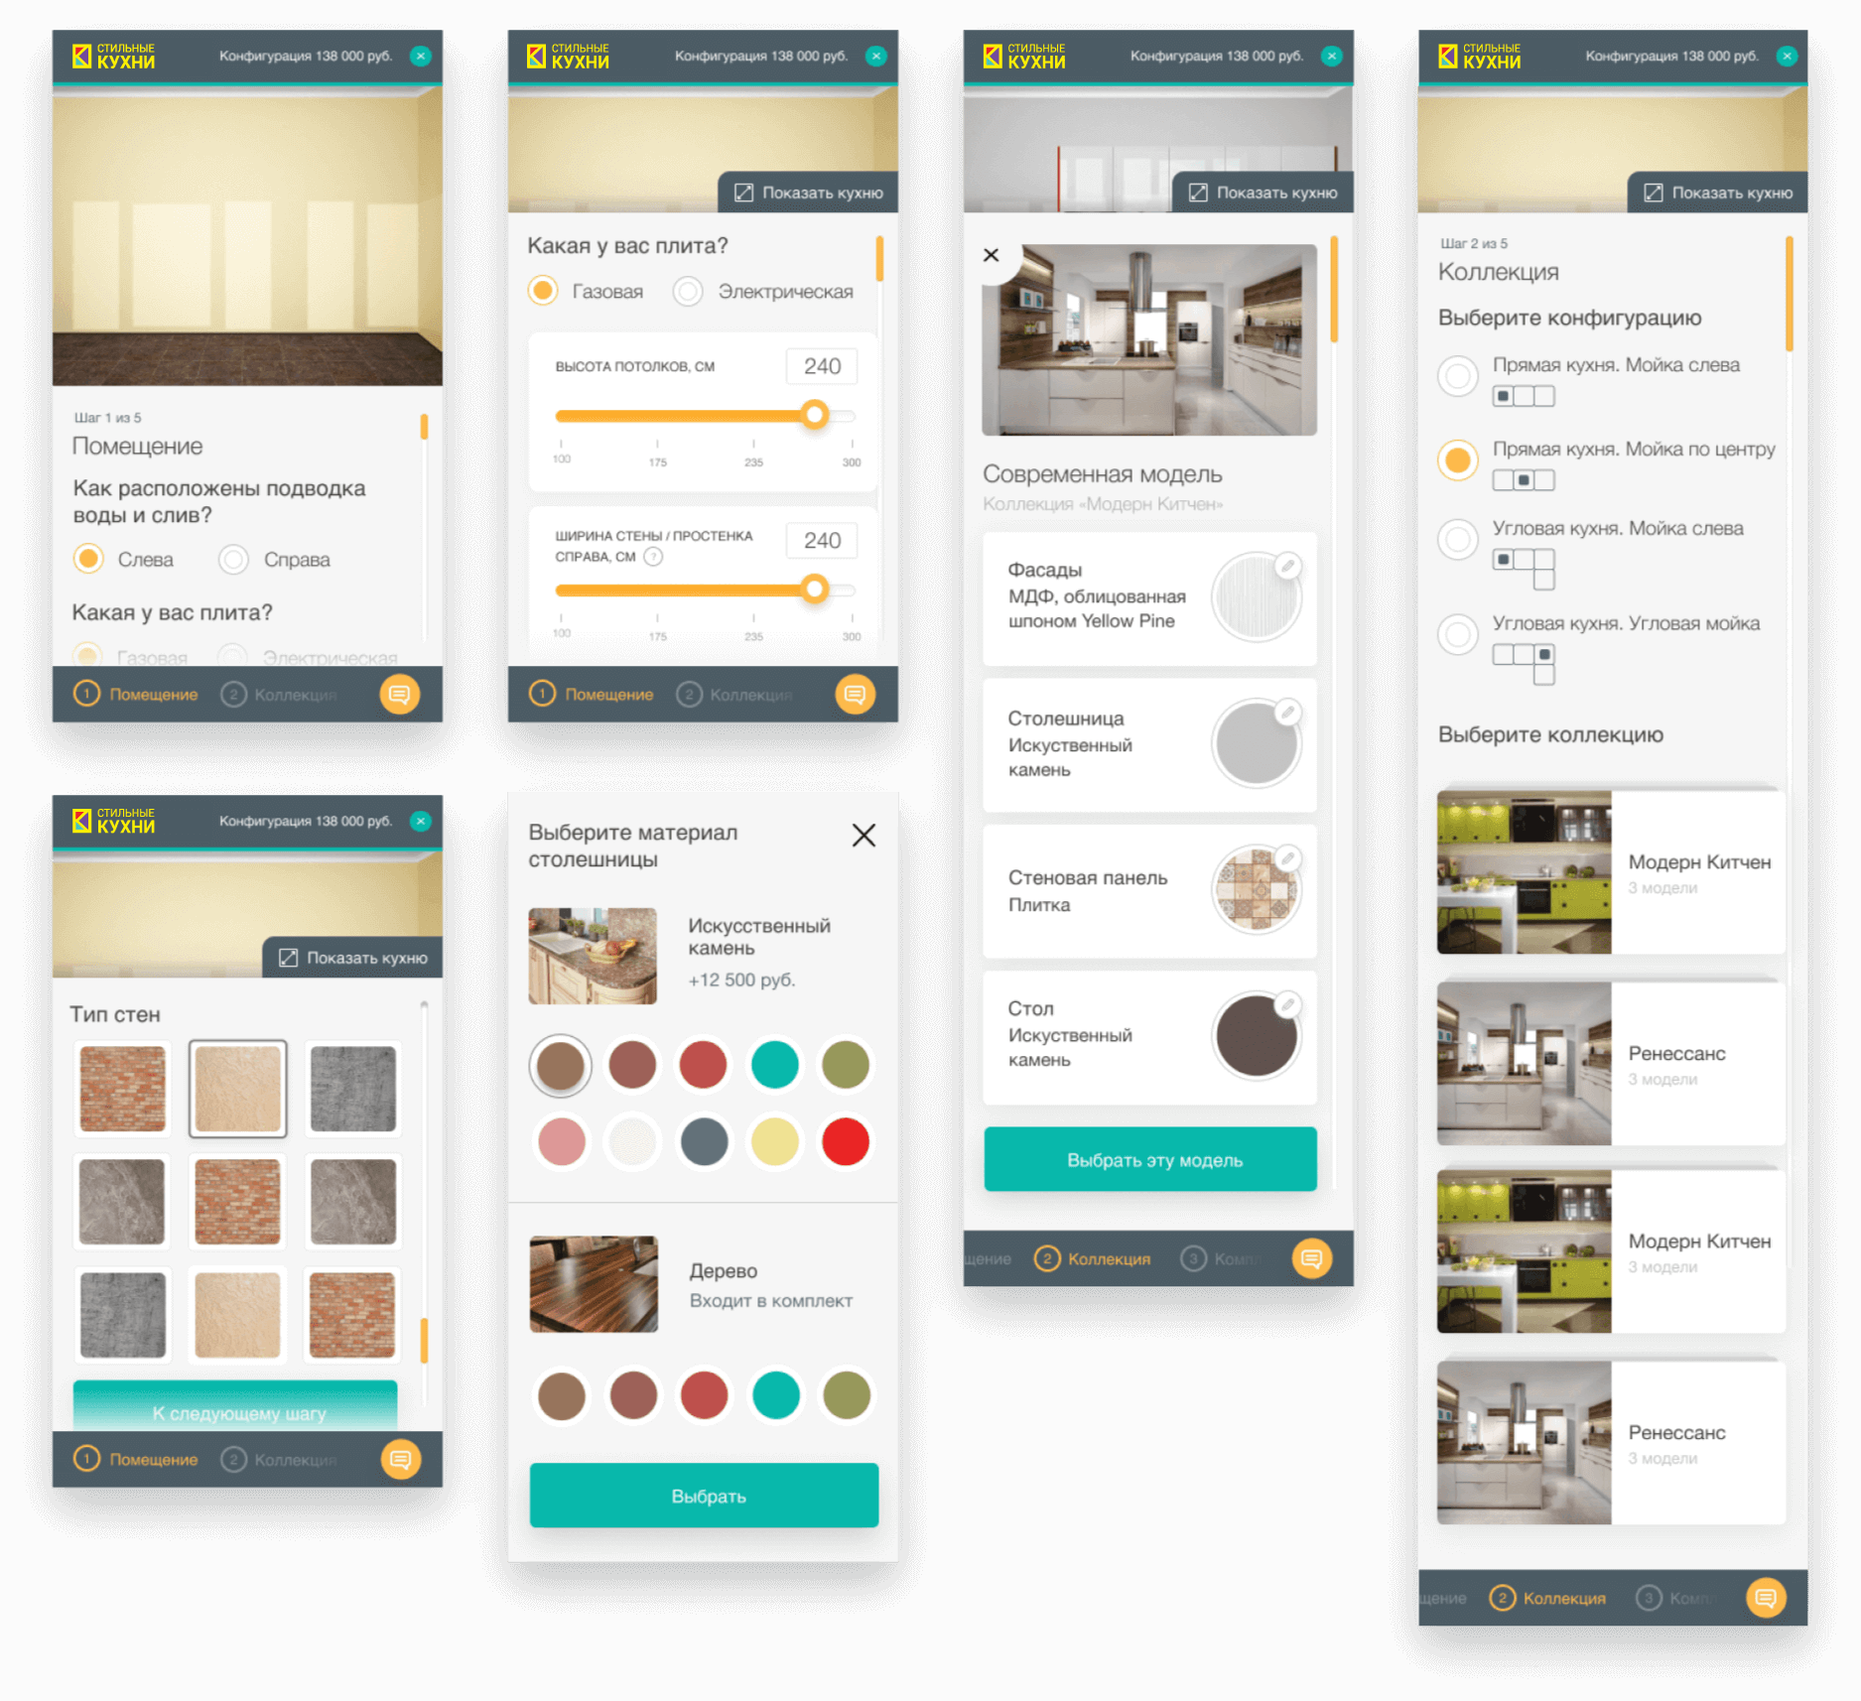1861x1701 pixels.
Task: Click Стол dark brown material preview
Action: click(x=1257, y=1037)
